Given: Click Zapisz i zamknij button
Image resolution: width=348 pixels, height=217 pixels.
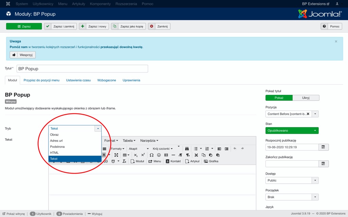Looking at the screenshot, I should 60,26.
